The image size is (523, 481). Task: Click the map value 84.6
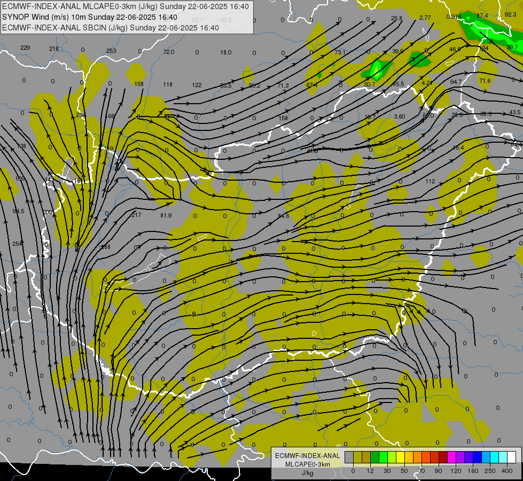click(x=283, y=216)
